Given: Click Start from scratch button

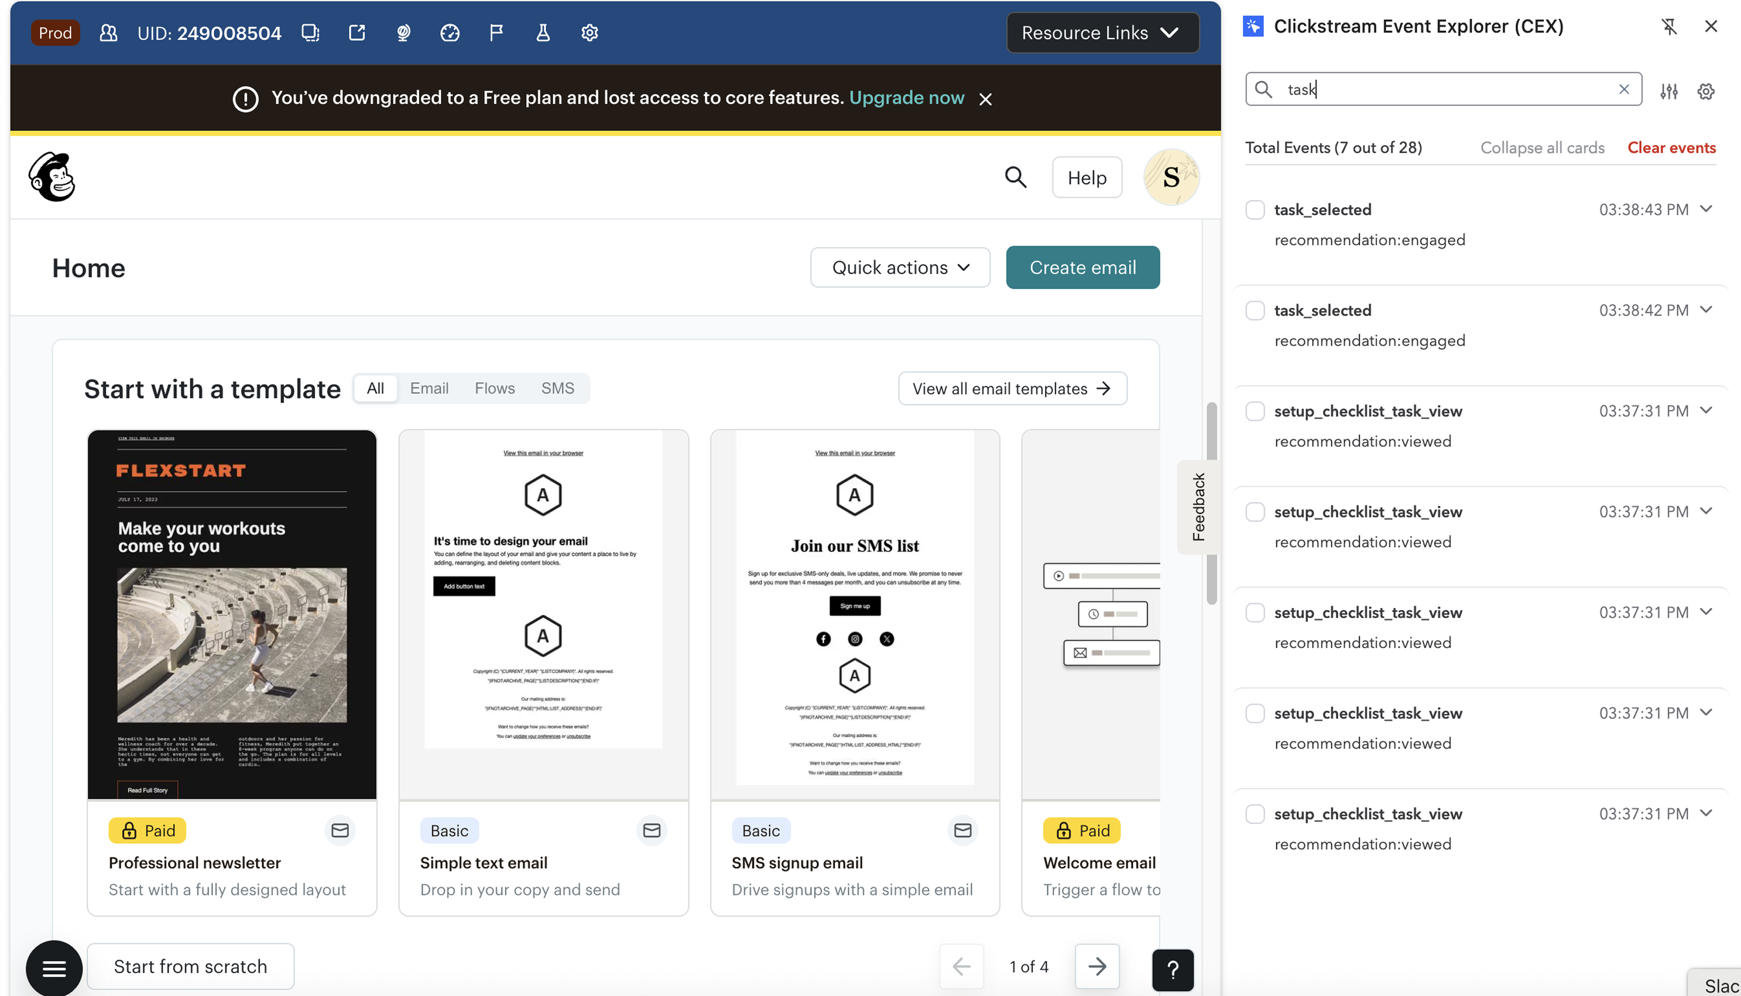Looking at the screenshot, I should [190, 967].
